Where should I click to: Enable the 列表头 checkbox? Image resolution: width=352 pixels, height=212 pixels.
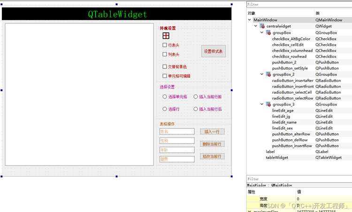[165, 54]
